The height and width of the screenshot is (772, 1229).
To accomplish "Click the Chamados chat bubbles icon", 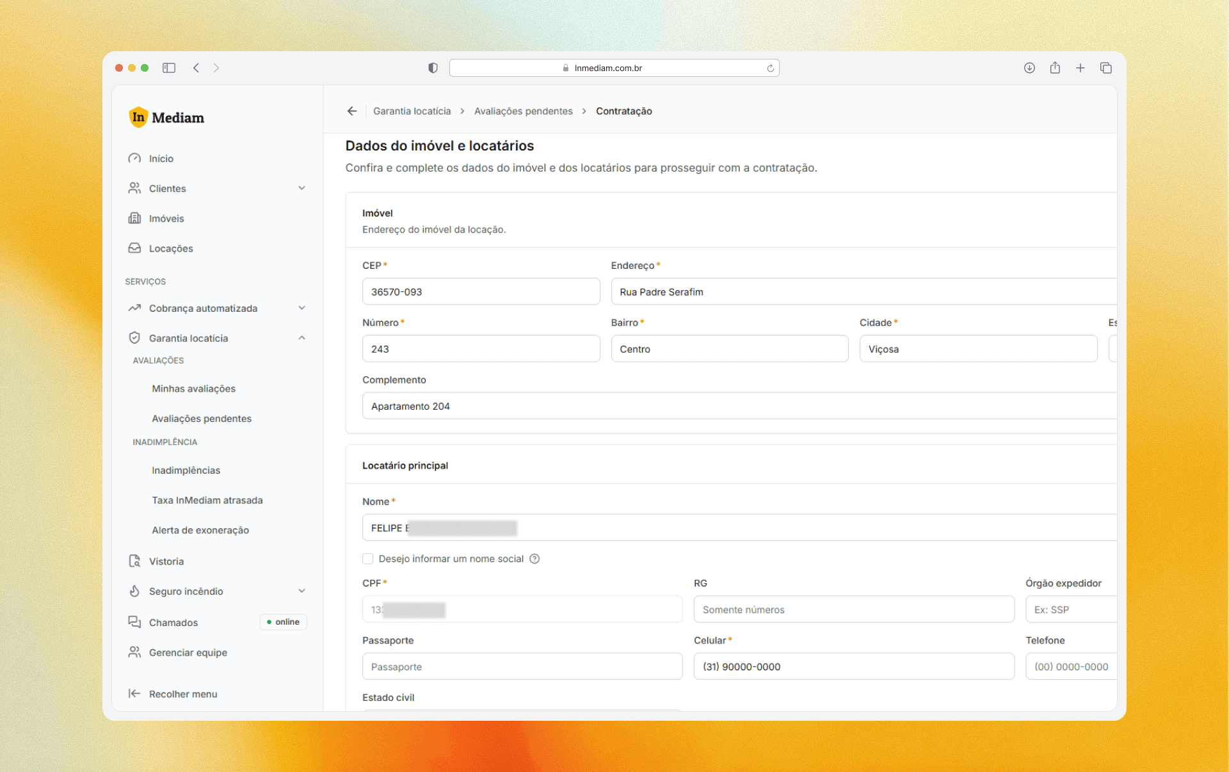I will click(x=134, y=622).
